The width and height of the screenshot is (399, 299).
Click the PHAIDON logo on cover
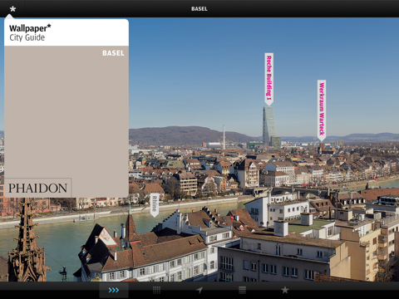click(37, 189)
